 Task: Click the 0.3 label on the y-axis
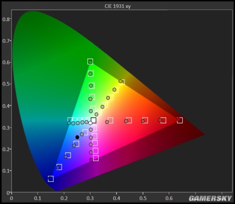(6, 127)
